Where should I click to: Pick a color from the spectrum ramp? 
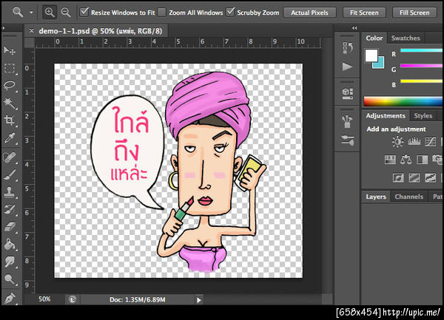(x=403, y=101)
